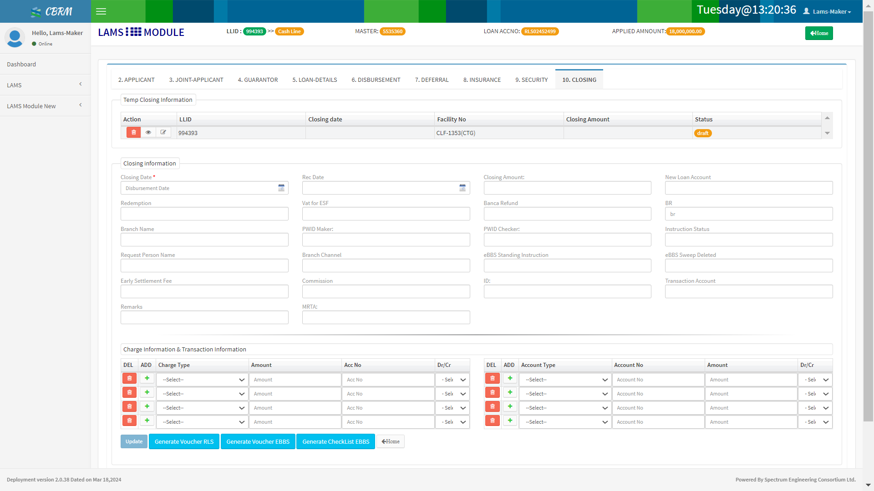View the 994393 row with eye icon
The image size is (874, 491).
(x=148, y=132)
